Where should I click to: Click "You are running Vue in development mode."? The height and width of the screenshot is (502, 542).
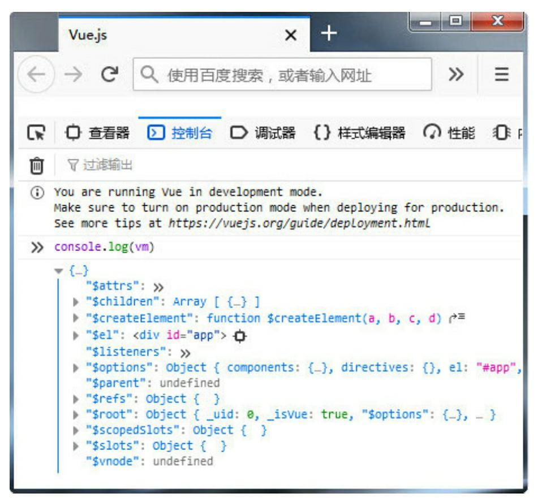(x=188, y=192)
